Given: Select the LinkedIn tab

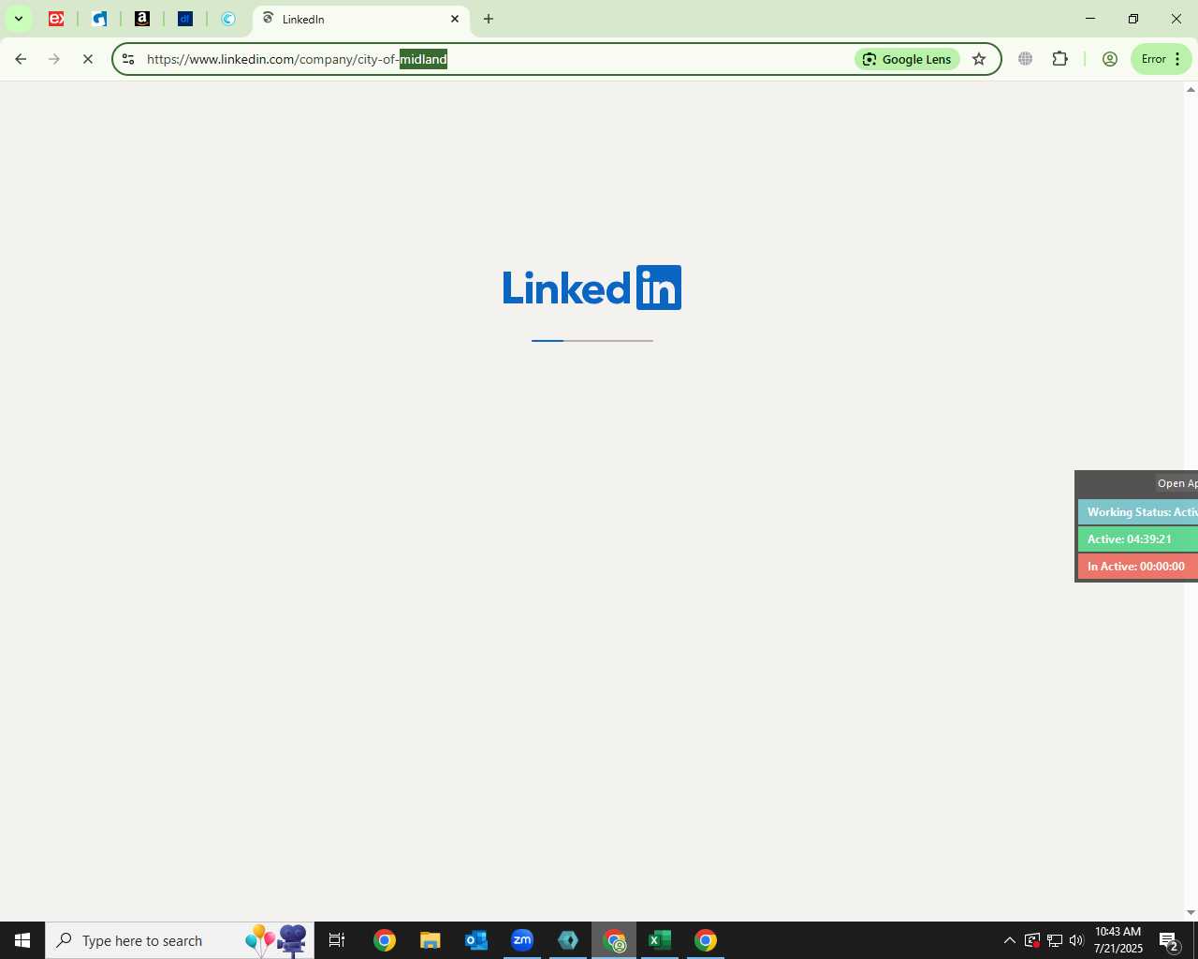Looking at the screenshot, I should 360,19.
